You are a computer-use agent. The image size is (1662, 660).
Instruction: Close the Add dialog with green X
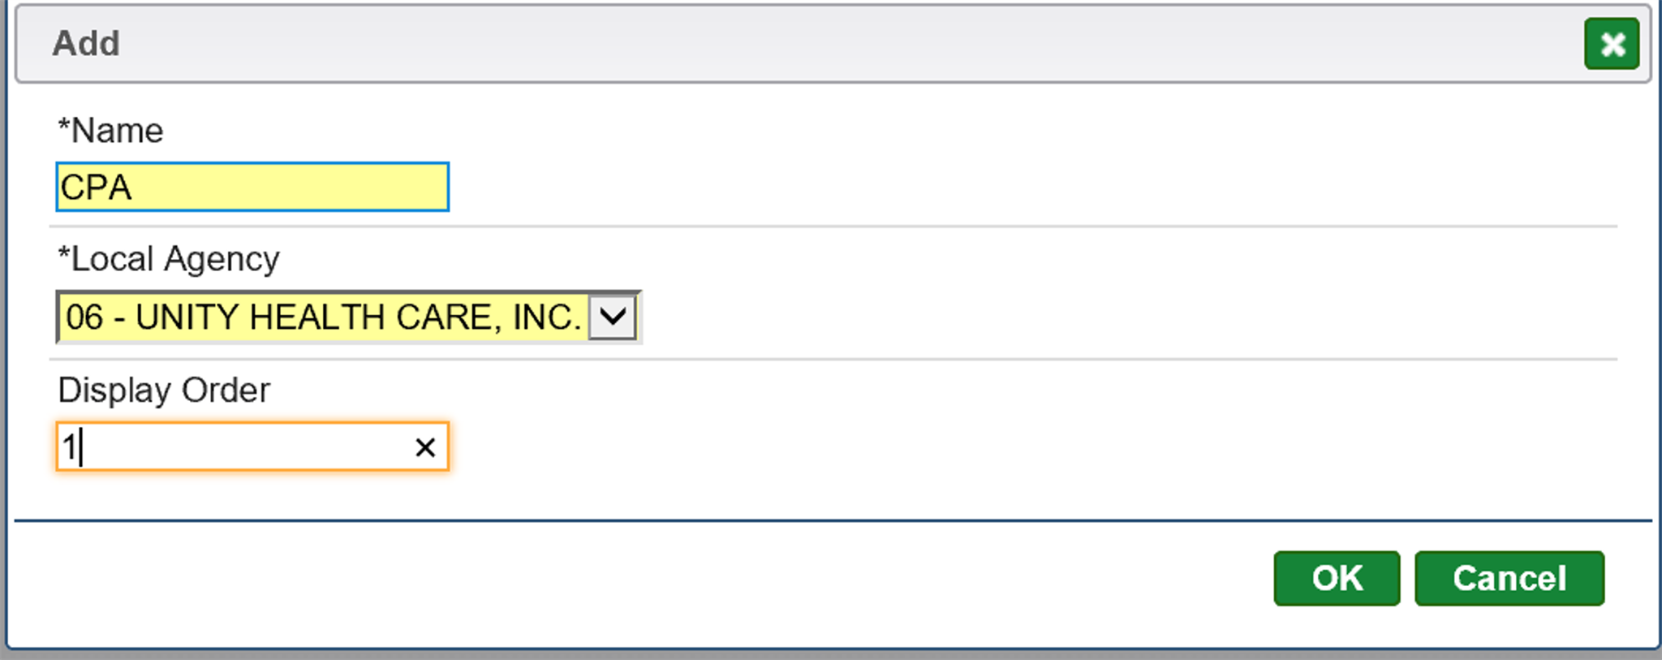(x=1611, y=44)
